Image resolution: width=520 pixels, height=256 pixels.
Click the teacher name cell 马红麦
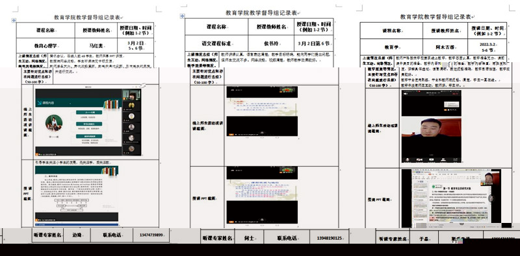[96, 45]
